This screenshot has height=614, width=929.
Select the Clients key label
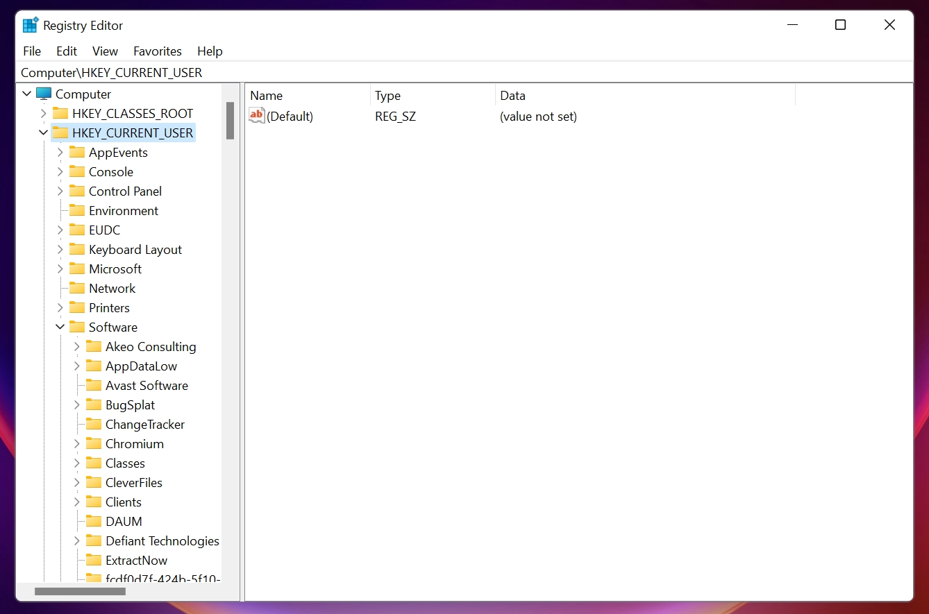click(x=124, y=502)
